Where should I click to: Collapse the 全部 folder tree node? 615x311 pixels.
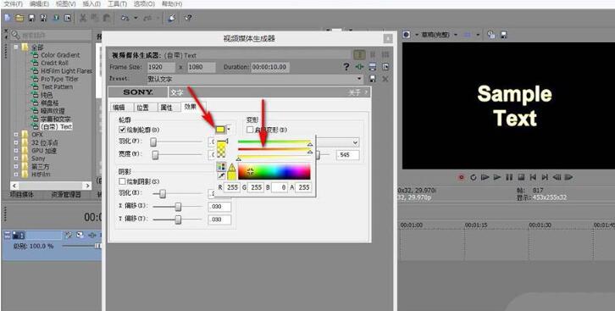16,47
